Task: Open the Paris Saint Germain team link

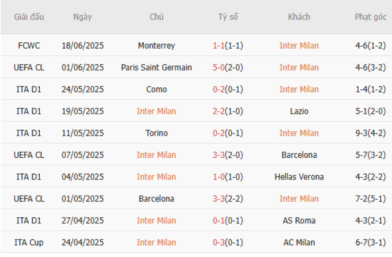Action: (x=156, y=67)
